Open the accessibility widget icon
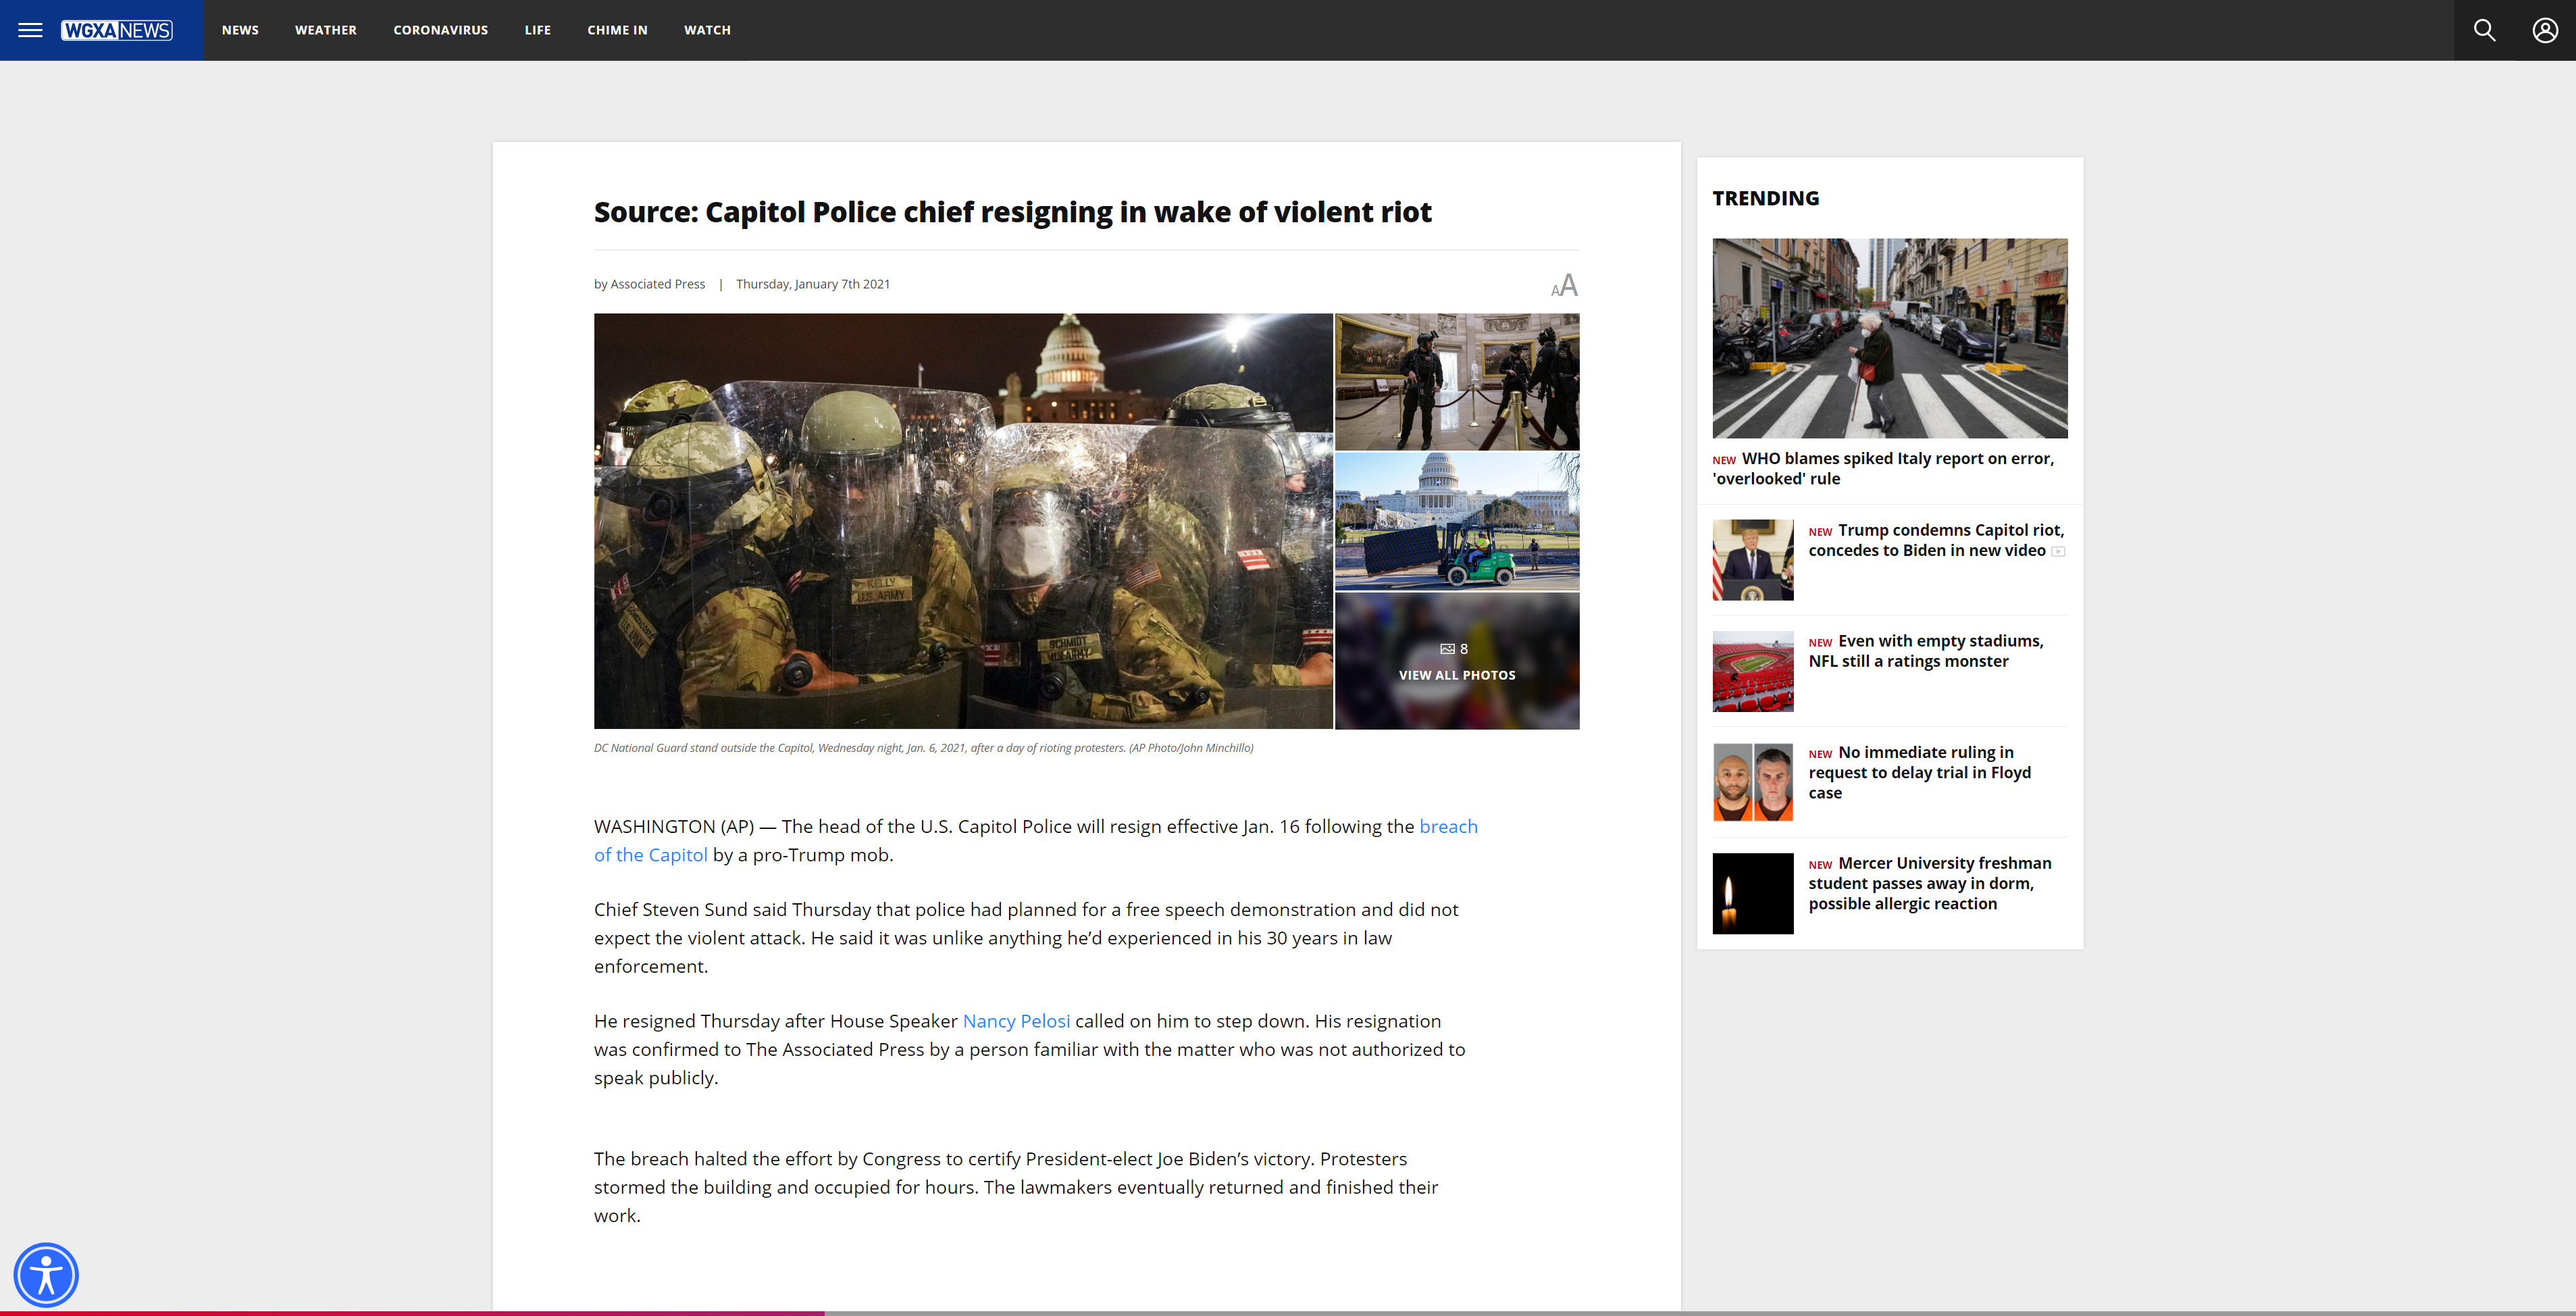2576x1316 pixels. 46,1275
